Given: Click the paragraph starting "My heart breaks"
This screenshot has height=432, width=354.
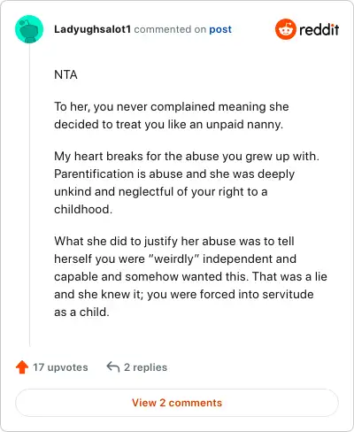Looking at the screenshot, I should pyautogui.click(x=187, y=182).
